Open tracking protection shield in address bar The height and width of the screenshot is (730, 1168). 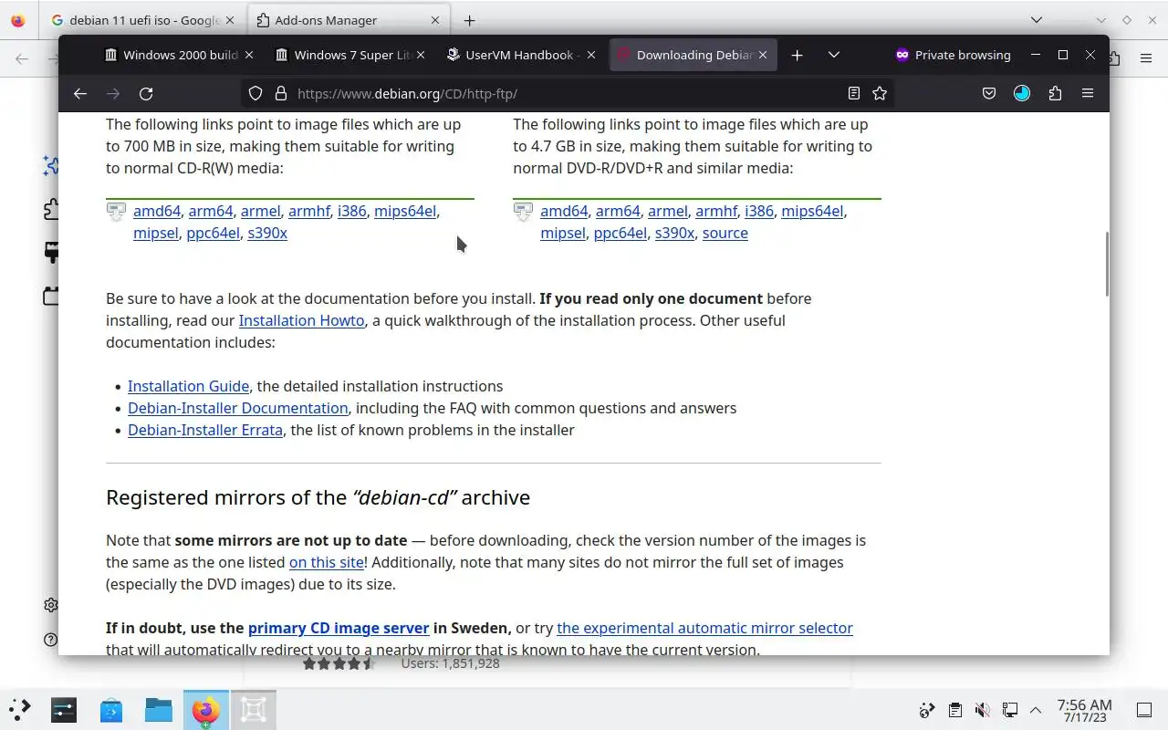255,93
